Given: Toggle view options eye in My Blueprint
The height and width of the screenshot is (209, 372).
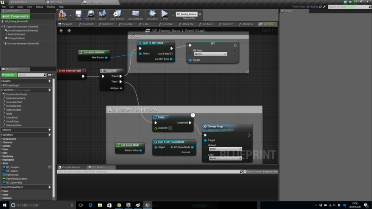Looking at the screenshot, I should [x=50, y=75].
